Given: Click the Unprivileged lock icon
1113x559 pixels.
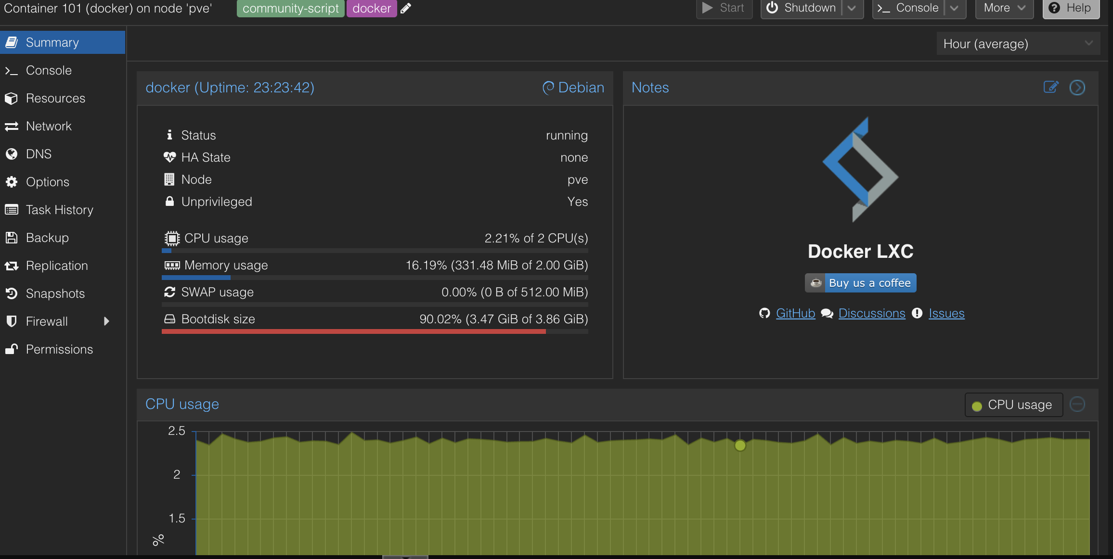Looking at the screenshot, I should pyautogui.click(x=169, y=201).
